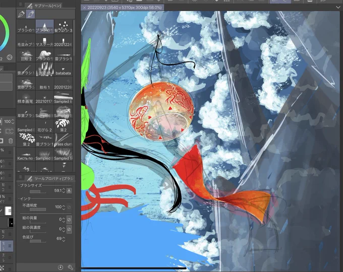Choose the 20201228 brush

[x=63, y=84]
